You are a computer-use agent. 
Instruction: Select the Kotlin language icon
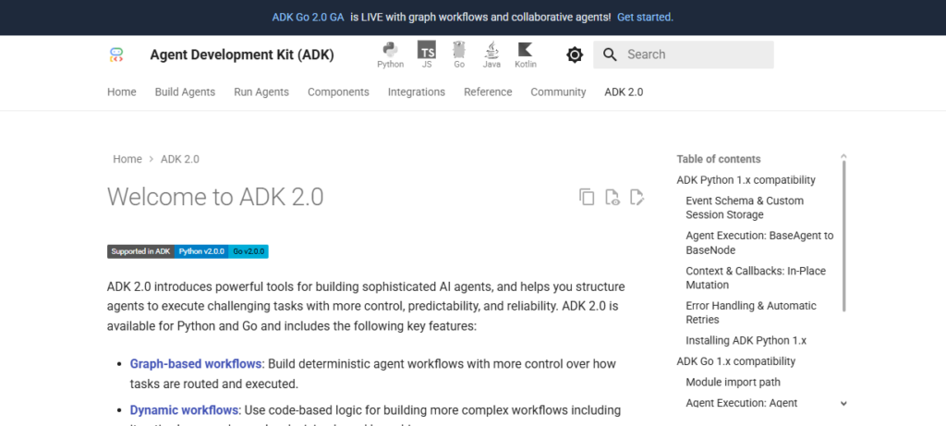pyautogui.click(x=526, y=55)
